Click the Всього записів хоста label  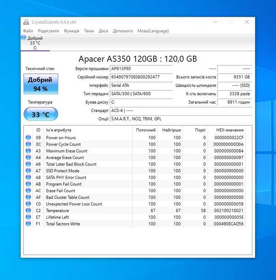pos(196,77)
